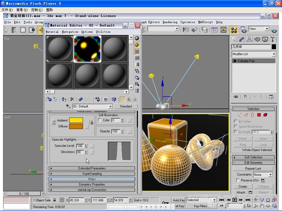Click the Make Preview filmstrip icon

point(137,71)
